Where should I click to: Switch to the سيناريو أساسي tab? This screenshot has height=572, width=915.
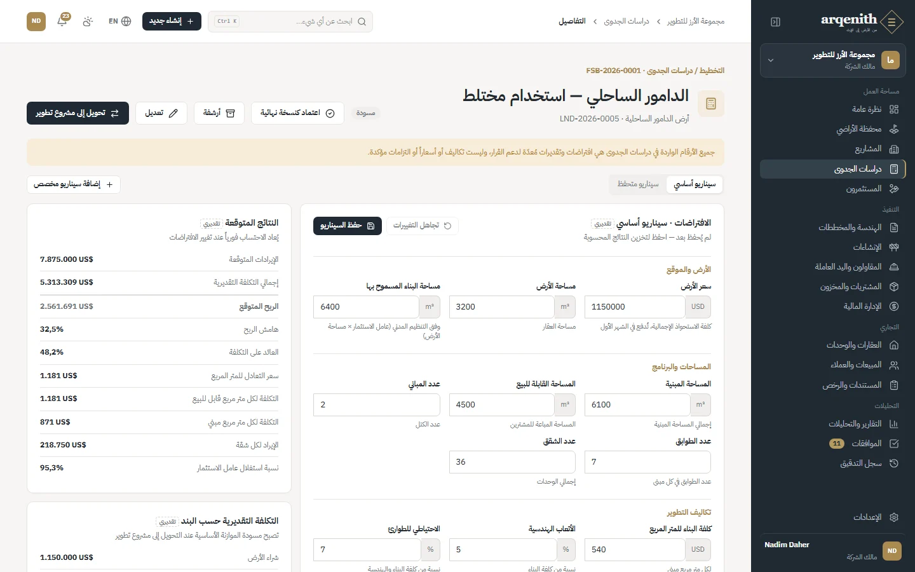(x=695, y=184)
